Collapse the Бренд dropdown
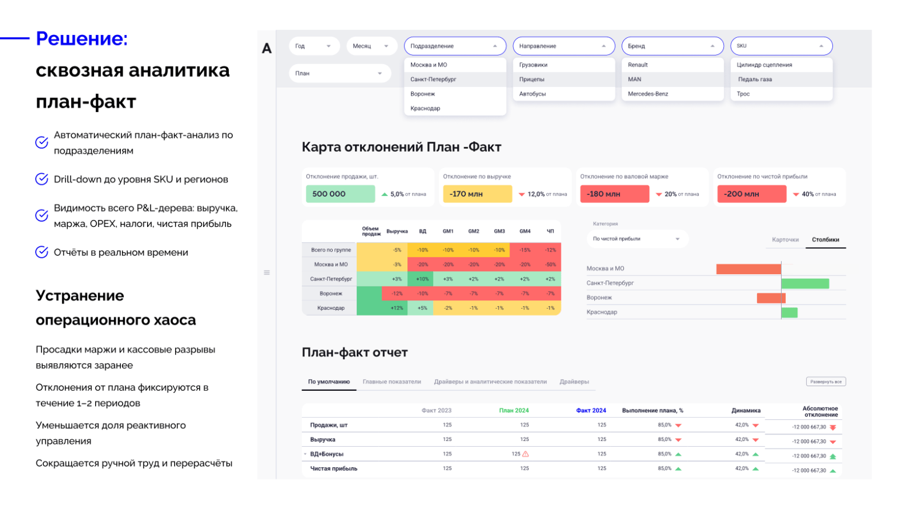 (x=672, y=46)
